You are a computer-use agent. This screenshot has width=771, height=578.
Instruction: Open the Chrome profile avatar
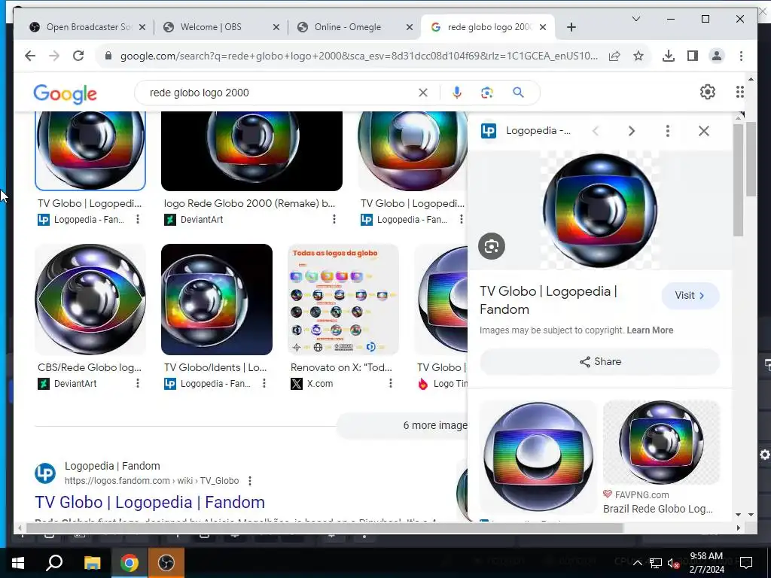717,56
